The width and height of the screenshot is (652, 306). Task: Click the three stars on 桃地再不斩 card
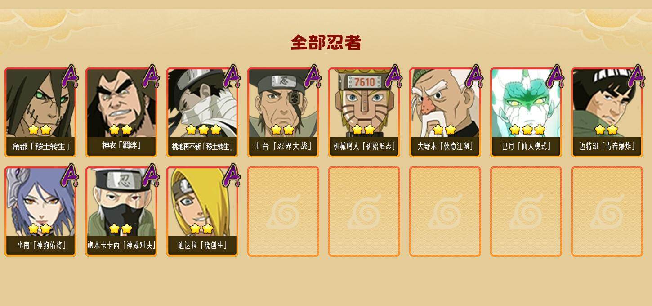click(x=203, y=130)
